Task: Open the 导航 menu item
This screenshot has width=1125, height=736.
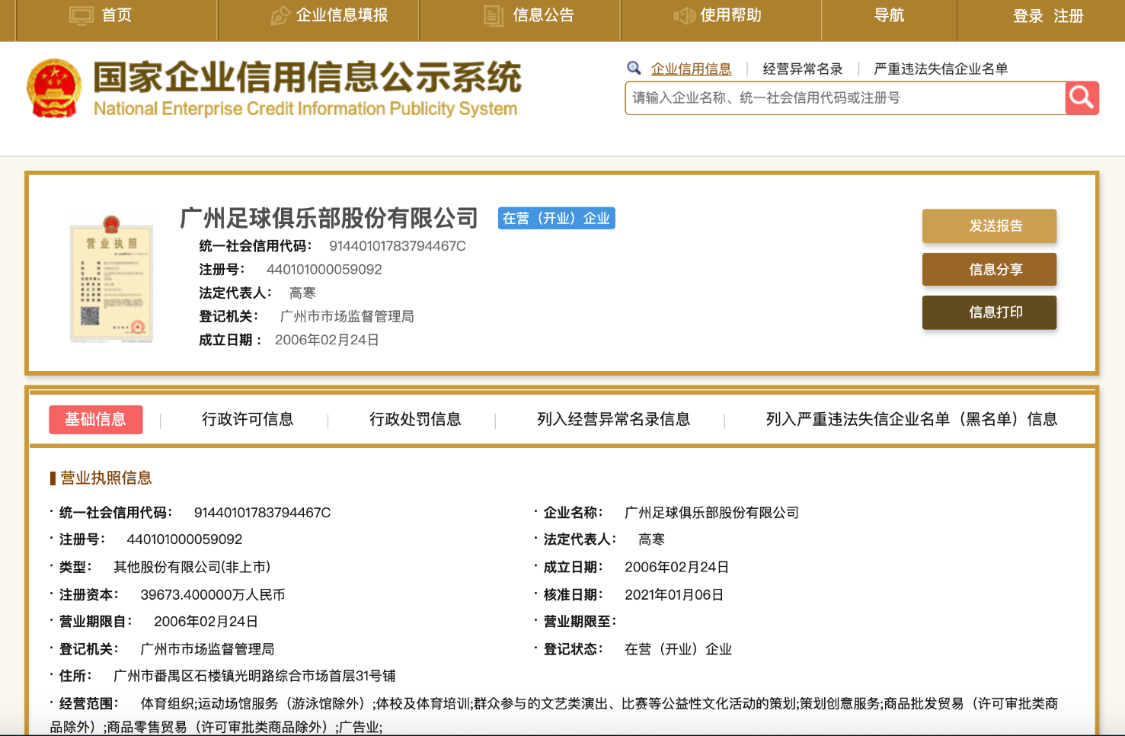Action: [x=889, y=15]
